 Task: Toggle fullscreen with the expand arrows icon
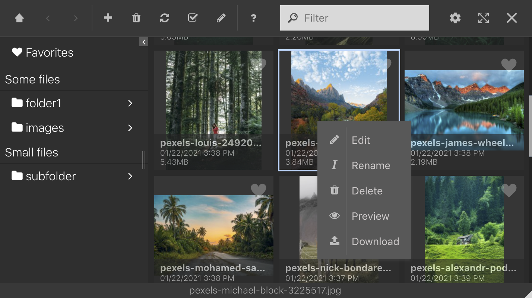point(484,18)
